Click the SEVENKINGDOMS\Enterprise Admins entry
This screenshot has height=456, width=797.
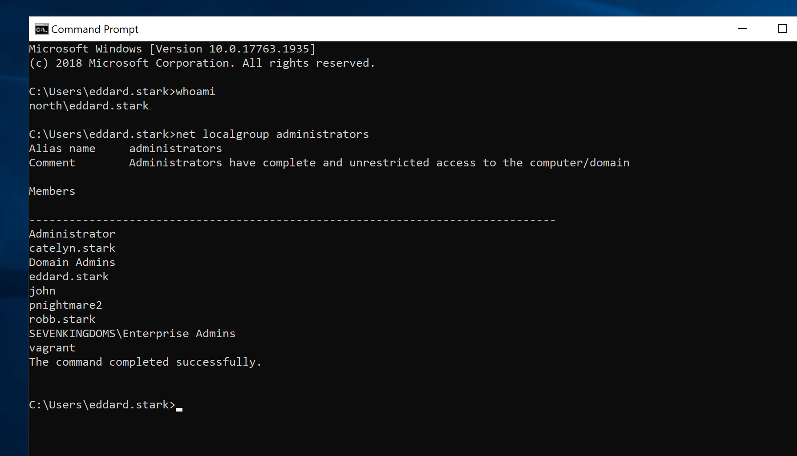coord(132,334)
